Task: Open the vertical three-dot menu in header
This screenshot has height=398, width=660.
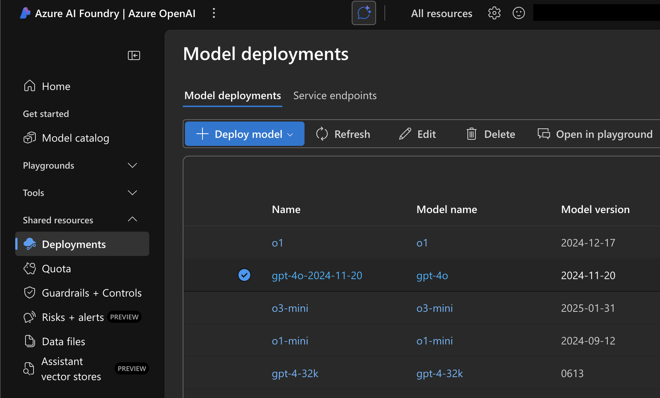Action: 214,13
